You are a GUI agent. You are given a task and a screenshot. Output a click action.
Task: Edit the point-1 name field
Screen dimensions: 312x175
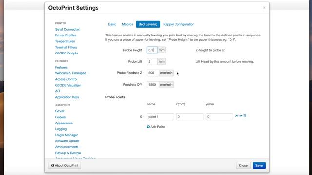point(160,117)
